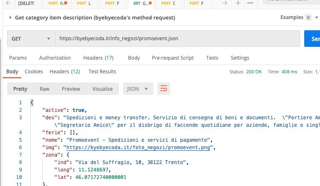The width and height of the screenshot is (320, 186).
Task: Click the "ferie" key on line 4
Action: click(53, 133)
